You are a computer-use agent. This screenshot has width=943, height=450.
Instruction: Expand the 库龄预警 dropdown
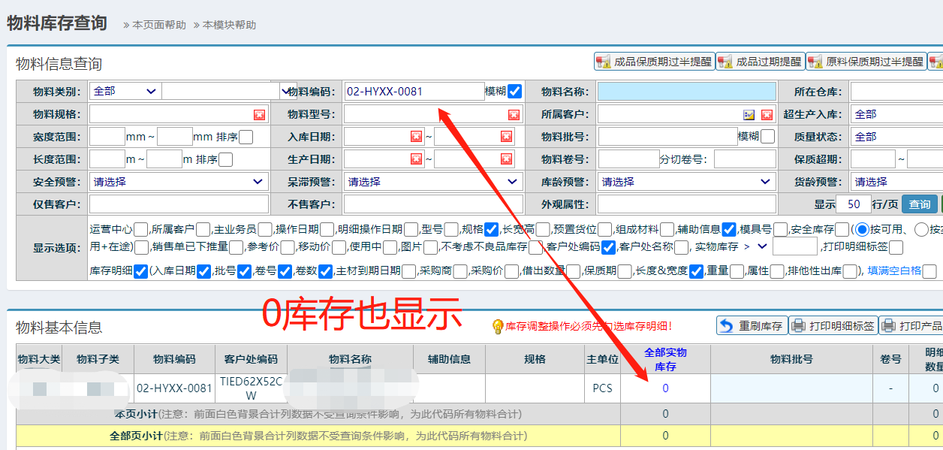(x=687, y=182)
